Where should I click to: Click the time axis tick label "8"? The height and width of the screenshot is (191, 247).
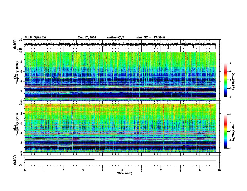(180, 170)
